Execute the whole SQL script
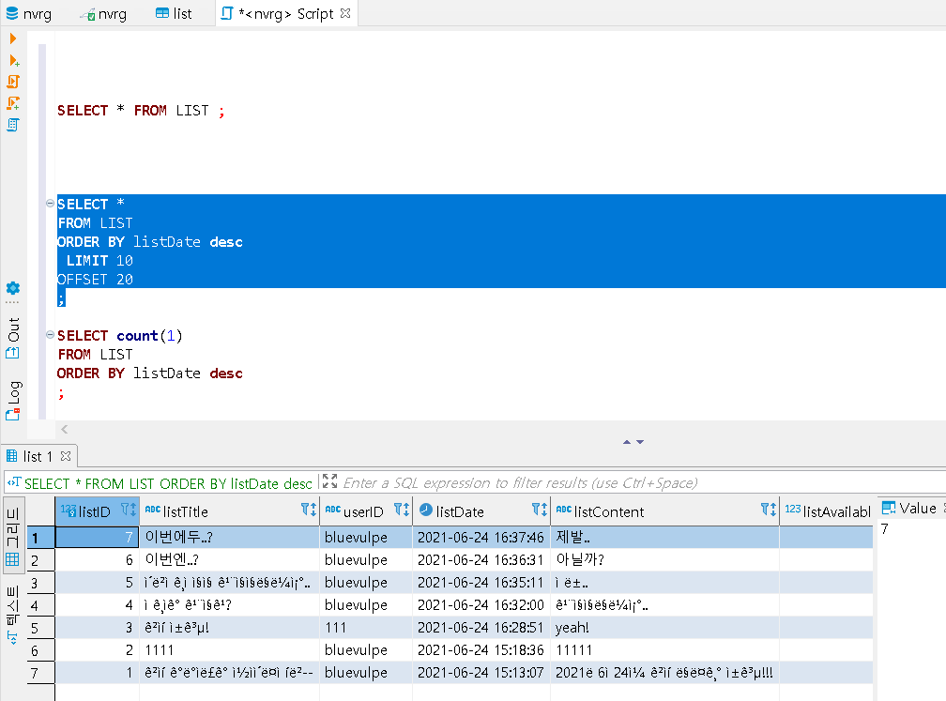 [13, 82]
